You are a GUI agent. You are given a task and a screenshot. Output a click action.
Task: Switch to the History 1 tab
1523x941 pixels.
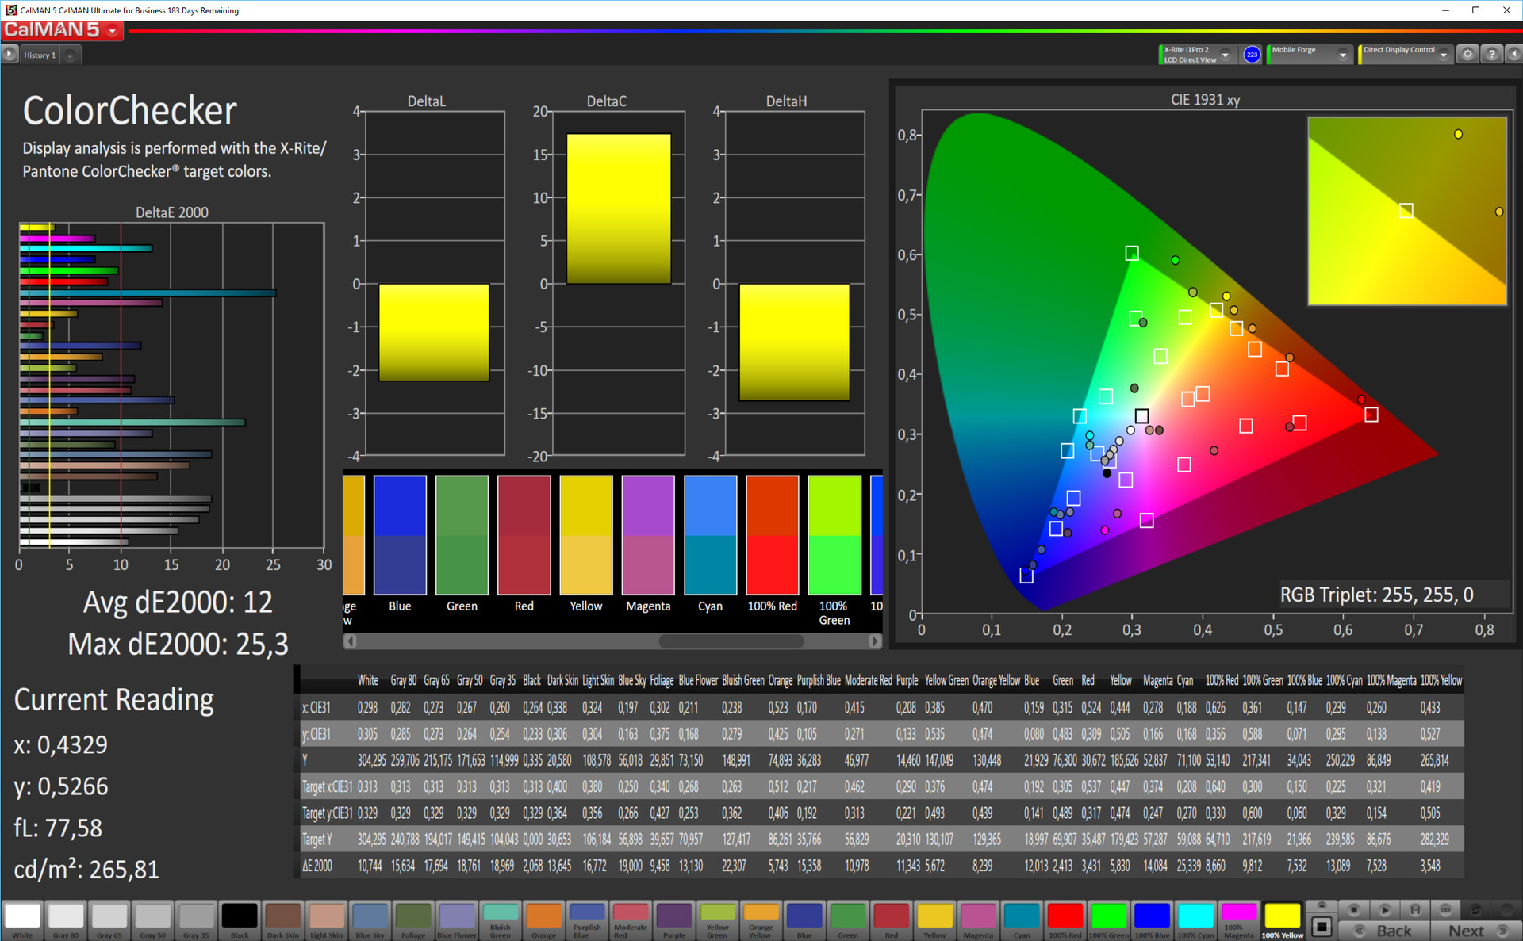click(40, 55)
